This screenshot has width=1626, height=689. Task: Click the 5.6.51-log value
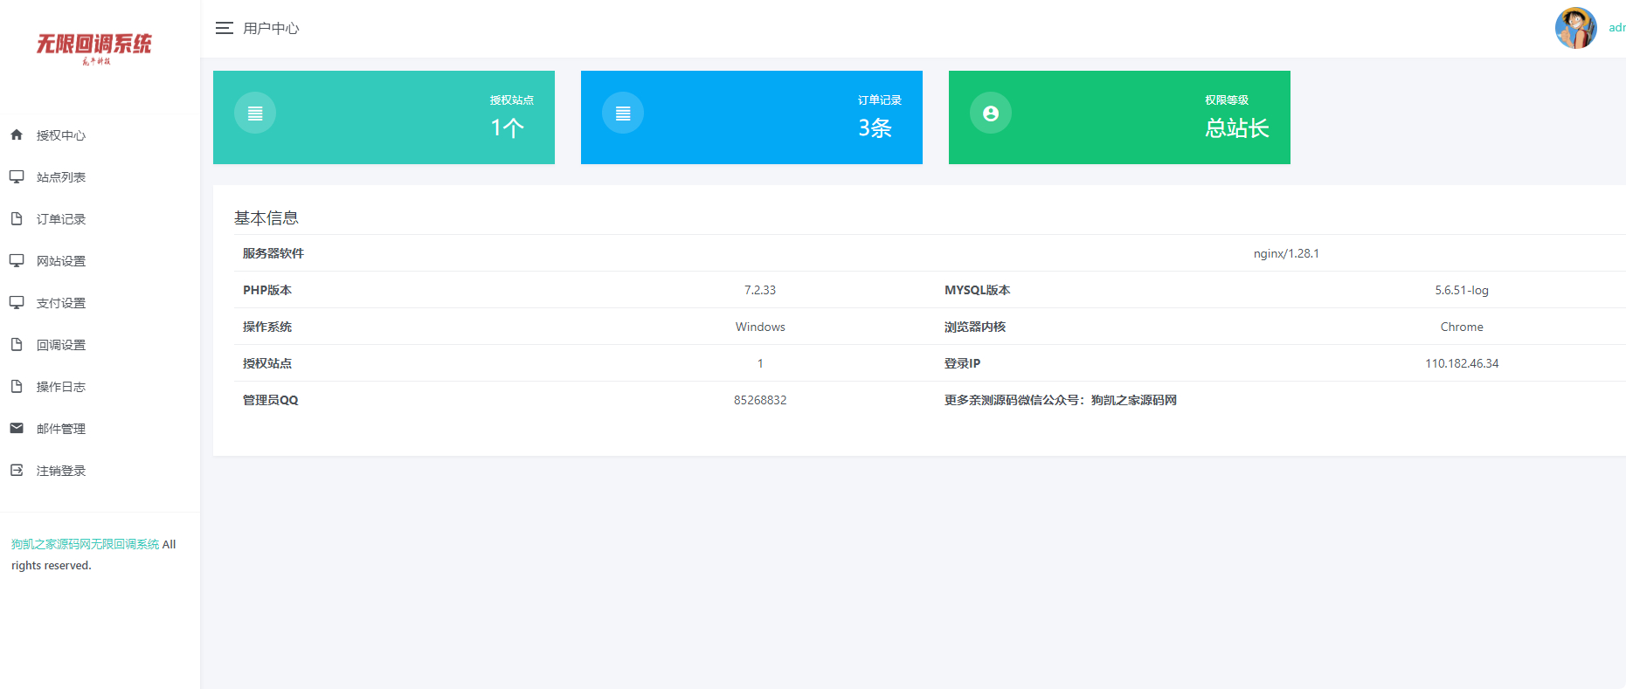(x=1462, y=290)
